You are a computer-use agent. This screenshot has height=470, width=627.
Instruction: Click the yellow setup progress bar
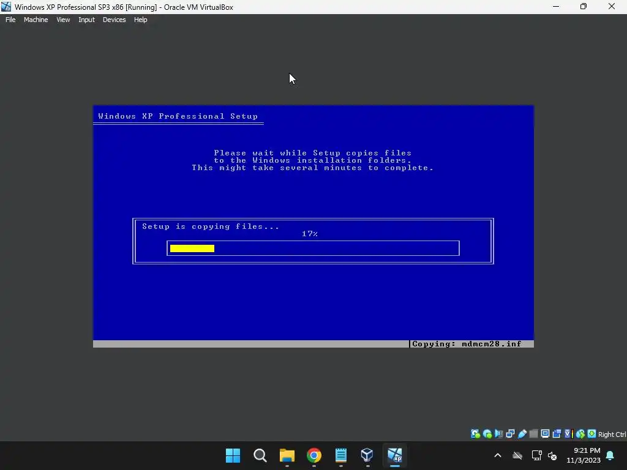pos(192,248)
